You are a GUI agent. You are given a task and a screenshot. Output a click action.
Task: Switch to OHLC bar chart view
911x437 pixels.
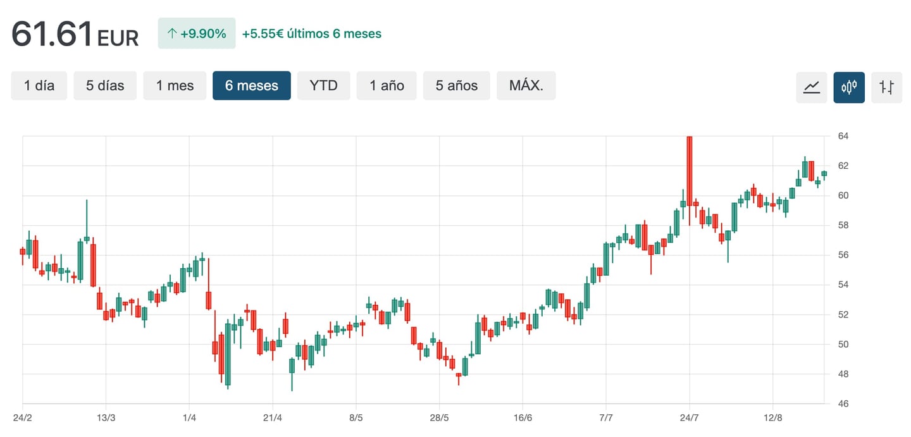pos(886,87)
